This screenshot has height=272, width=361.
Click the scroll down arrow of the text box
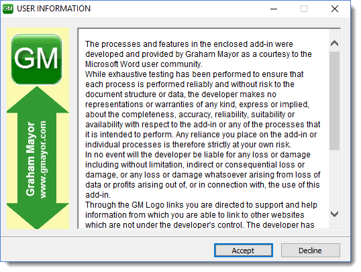pyautogui.click(x=334, y=214)
